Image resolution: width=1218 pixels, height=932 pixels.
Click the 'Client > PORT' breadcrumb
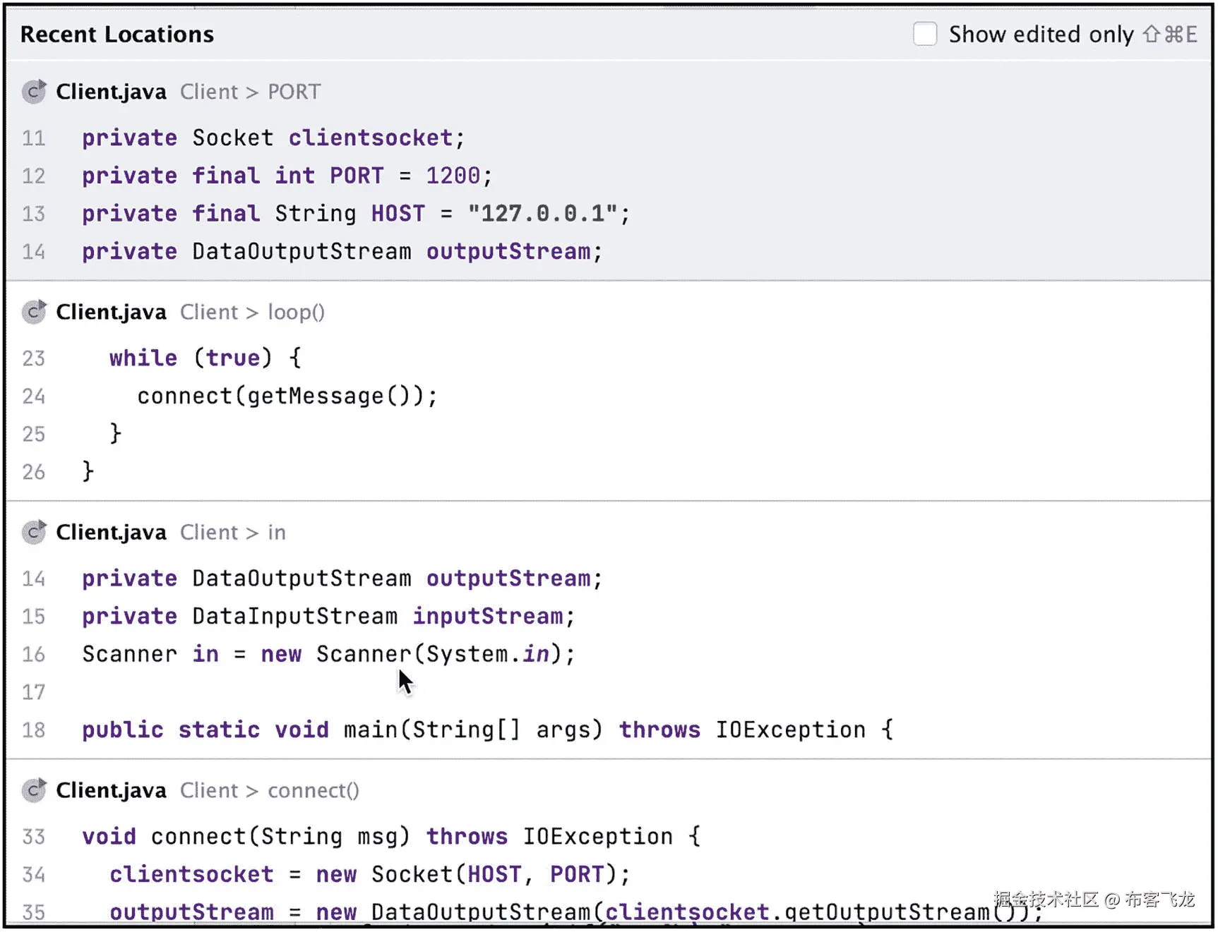pyautogui.click(x=250, y=92)
